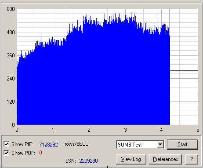Screen dimensions: 203x168
Task: Click the PIE value 7128292
Action: [48, 144]
